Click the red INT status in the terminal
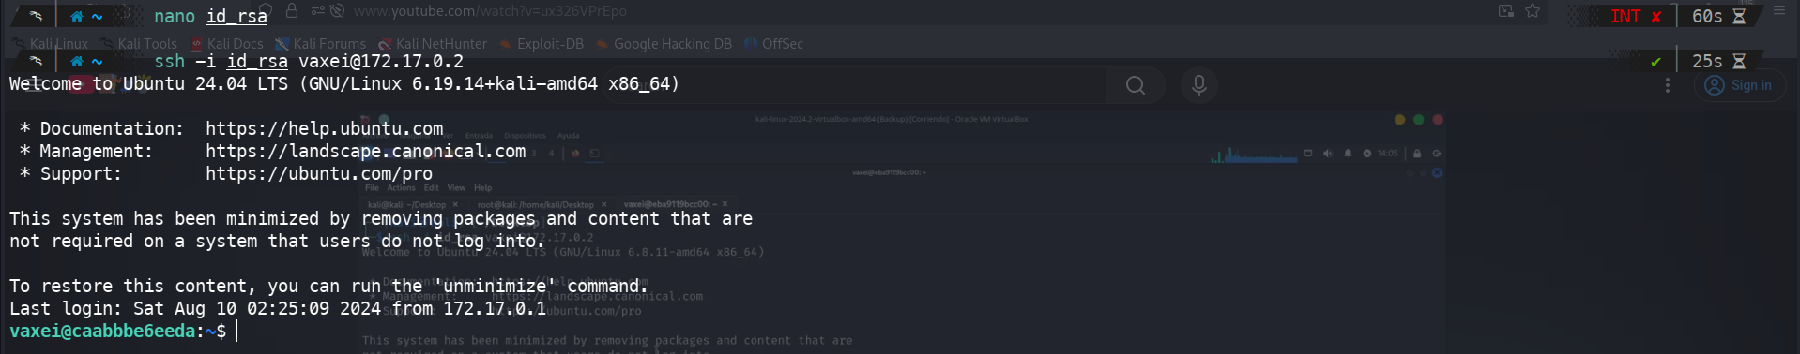Image resolution: width=1800 pixels, height=354 pixels. (x=1625, y=16)
